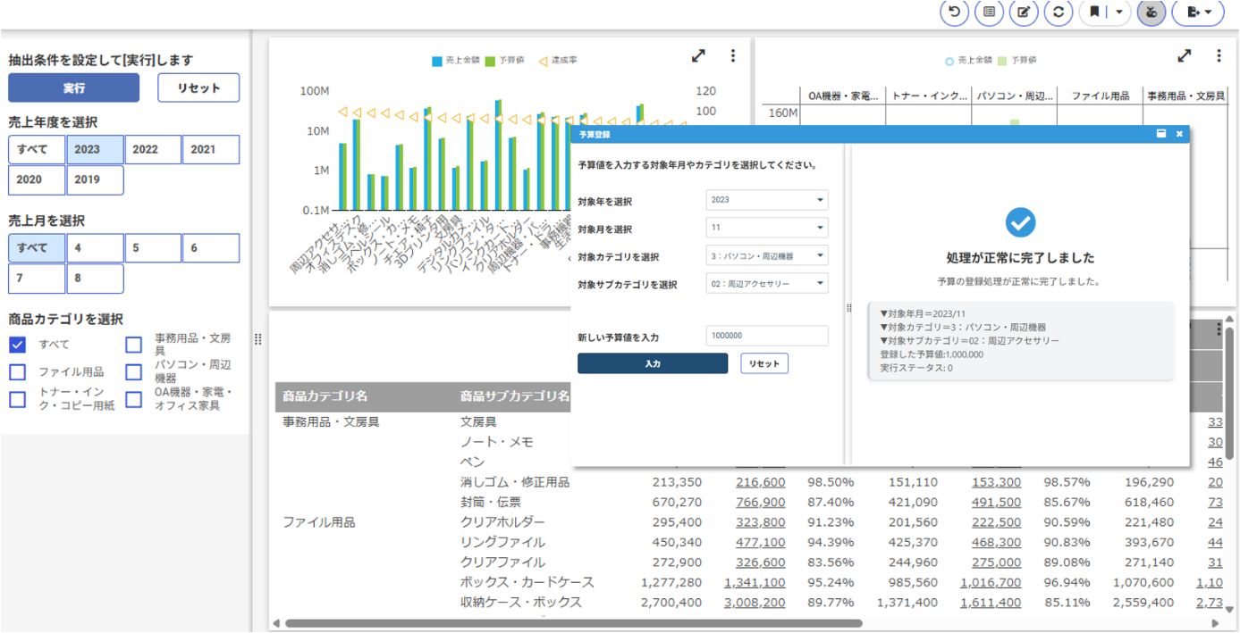Screen dimensions: 1240x633
Task: Click the horizontal scrollbar under the table
Action: 572,623
